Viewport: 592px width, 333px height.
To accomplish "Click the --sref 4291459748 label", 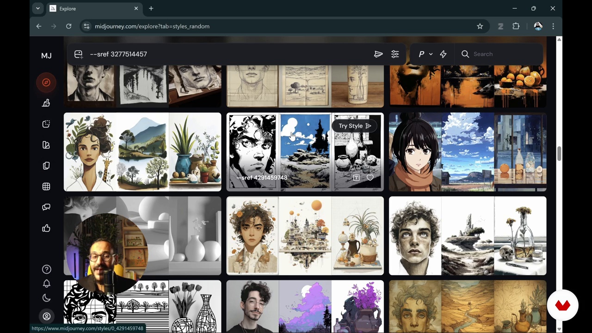I will (x=262, y=178).
